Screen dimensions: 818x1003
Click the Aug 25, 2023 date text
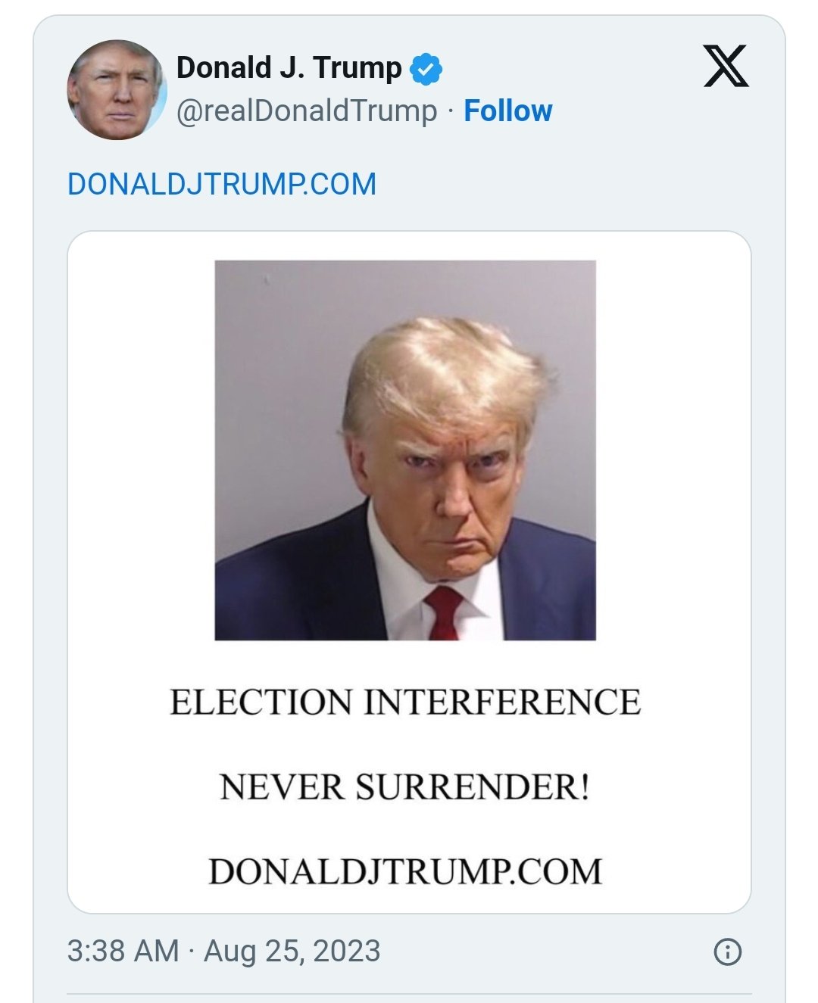point(292,952)
